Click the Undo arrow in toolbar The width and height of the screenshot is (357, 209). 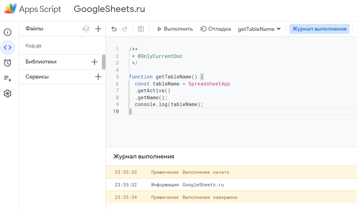pyautogui.click(x=114, y=29)
